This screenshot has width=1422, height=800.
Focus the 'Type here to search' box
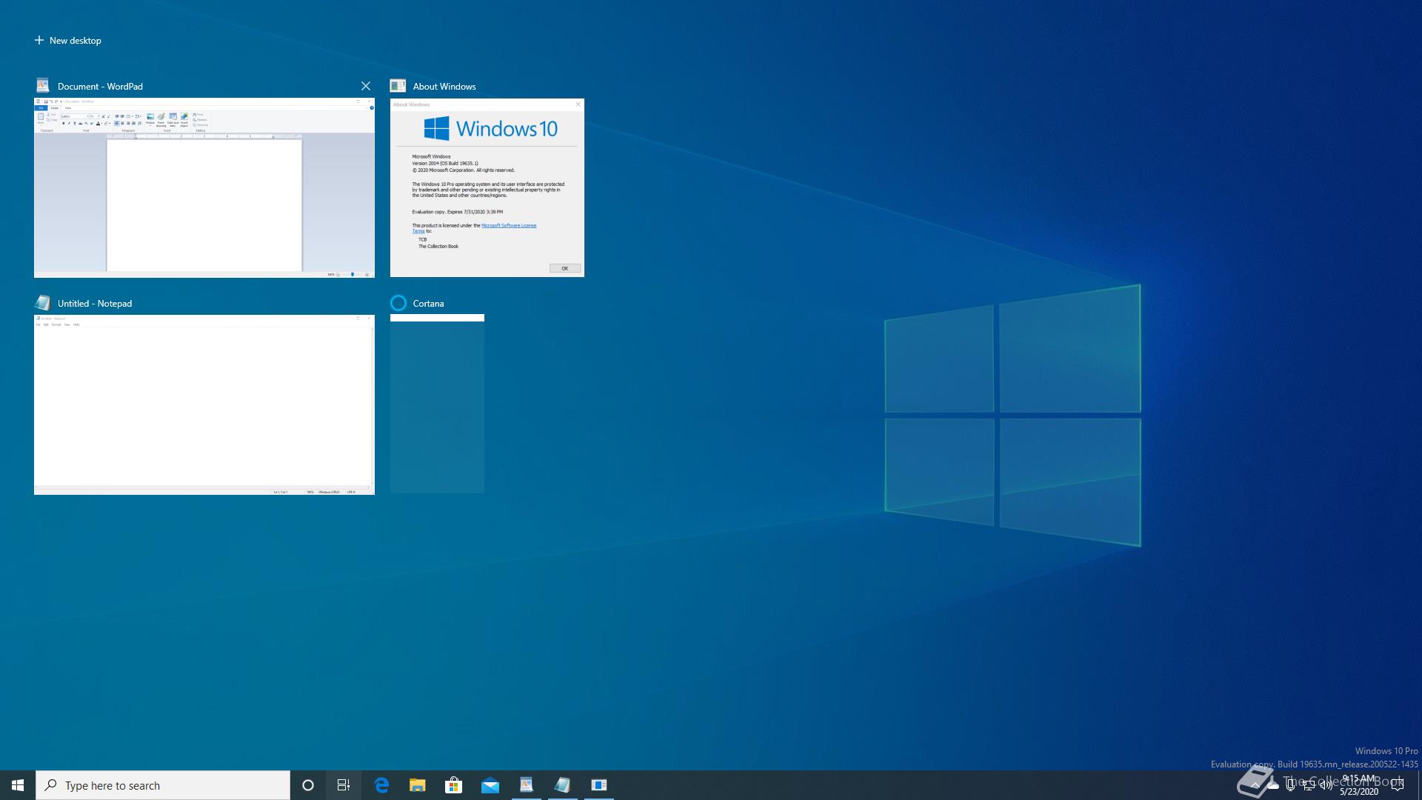(163, 785)
